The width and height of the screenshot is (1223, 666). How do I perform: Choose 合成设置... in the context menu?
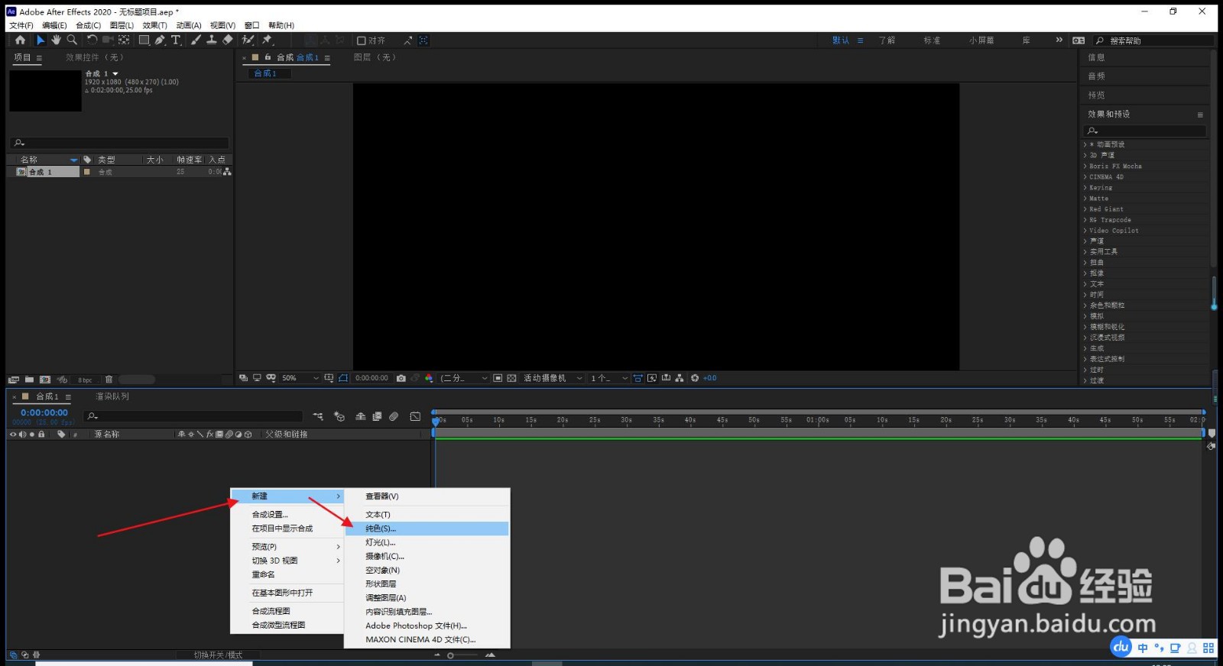pos(287,515)
